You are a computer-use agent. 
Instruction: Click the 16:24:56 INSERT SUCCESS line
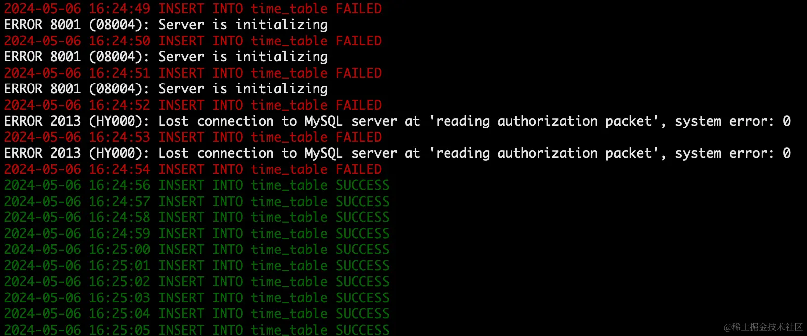197,185
